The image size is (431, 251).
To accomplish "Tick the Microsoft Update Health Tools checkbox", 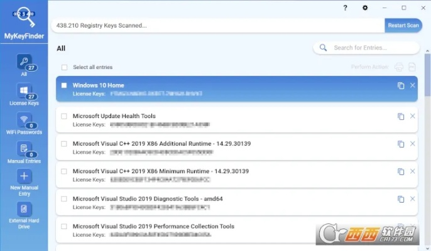I will click(64, 116).
